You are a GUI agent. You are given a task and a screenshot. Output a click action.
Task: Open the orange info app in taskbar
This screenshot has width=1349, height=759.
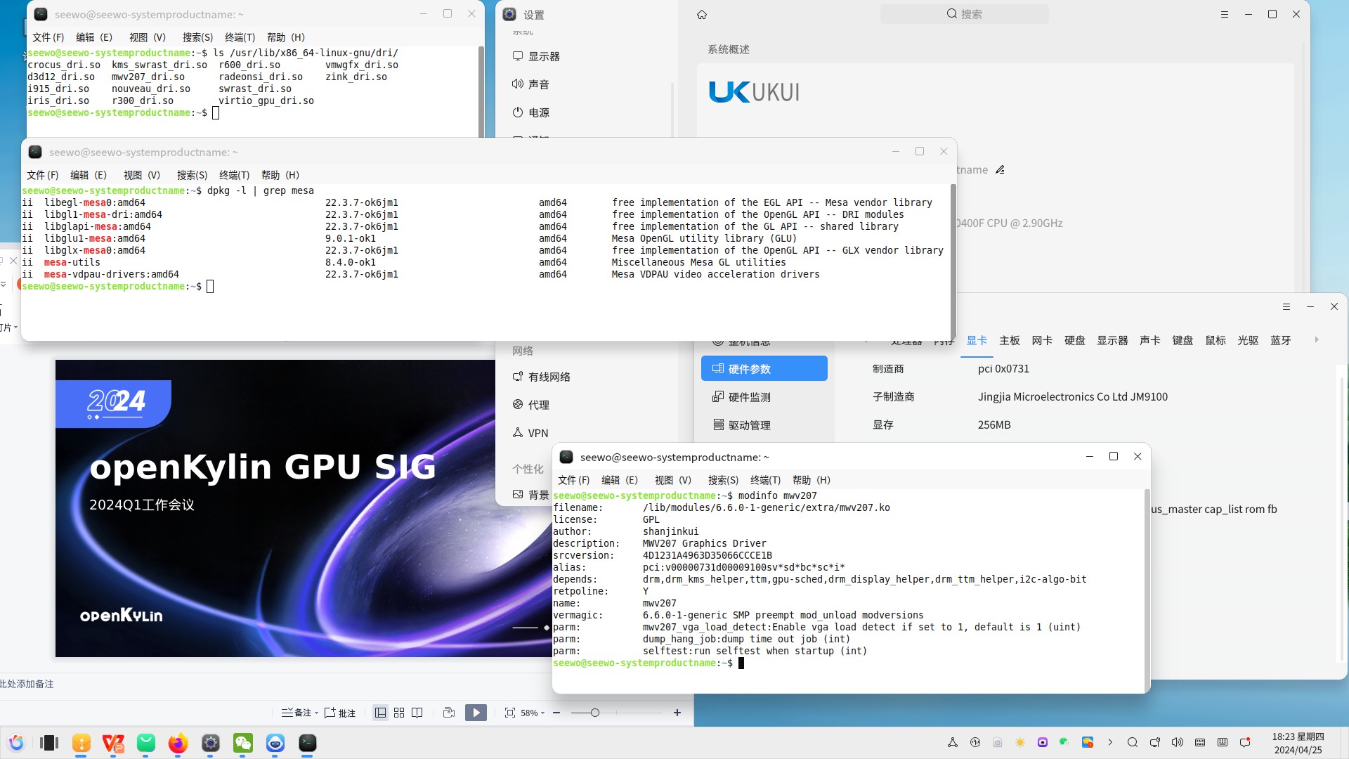[82, 743]
